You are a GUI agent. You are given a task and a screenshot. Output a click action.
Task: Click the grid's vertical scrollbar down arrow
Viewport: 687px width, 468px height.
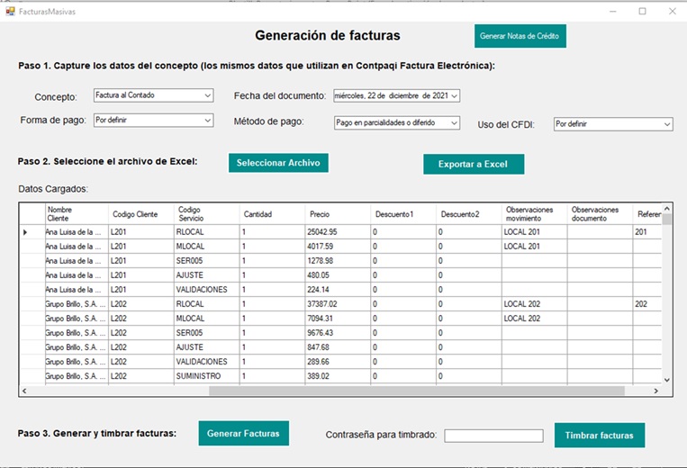coord(667,381)
